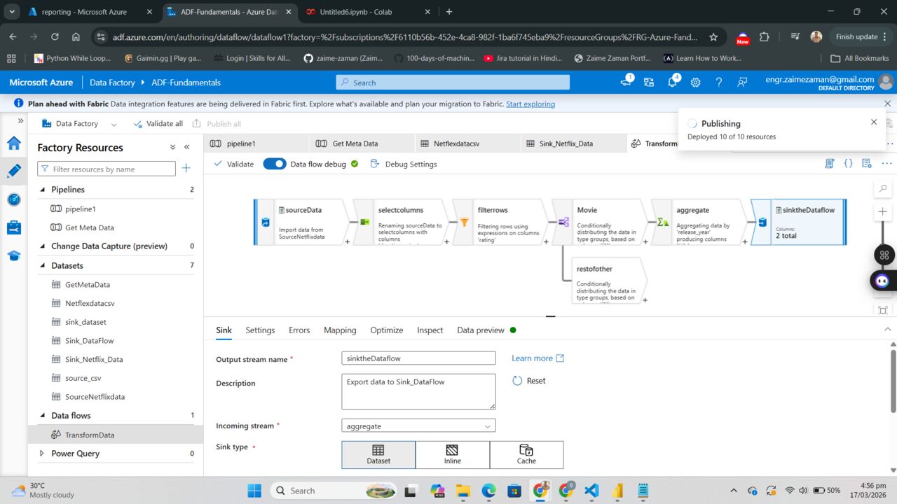This screenshot has height=504, width=897.
Task: Open the Incoming stream dropdown
Action: click(418, 426)
